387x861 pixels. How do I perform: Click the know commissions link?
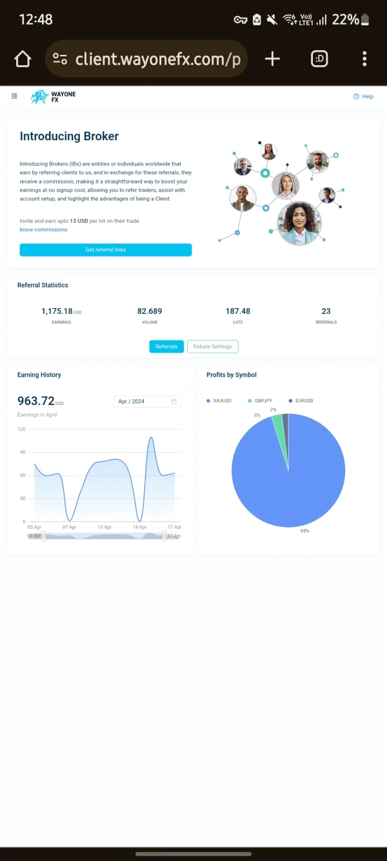(x=43, y=230)
